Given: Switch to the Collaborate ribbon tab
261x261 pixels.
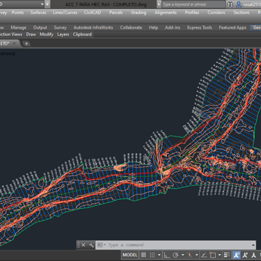Looking at the screenshot, I should (x=131, y=28).
